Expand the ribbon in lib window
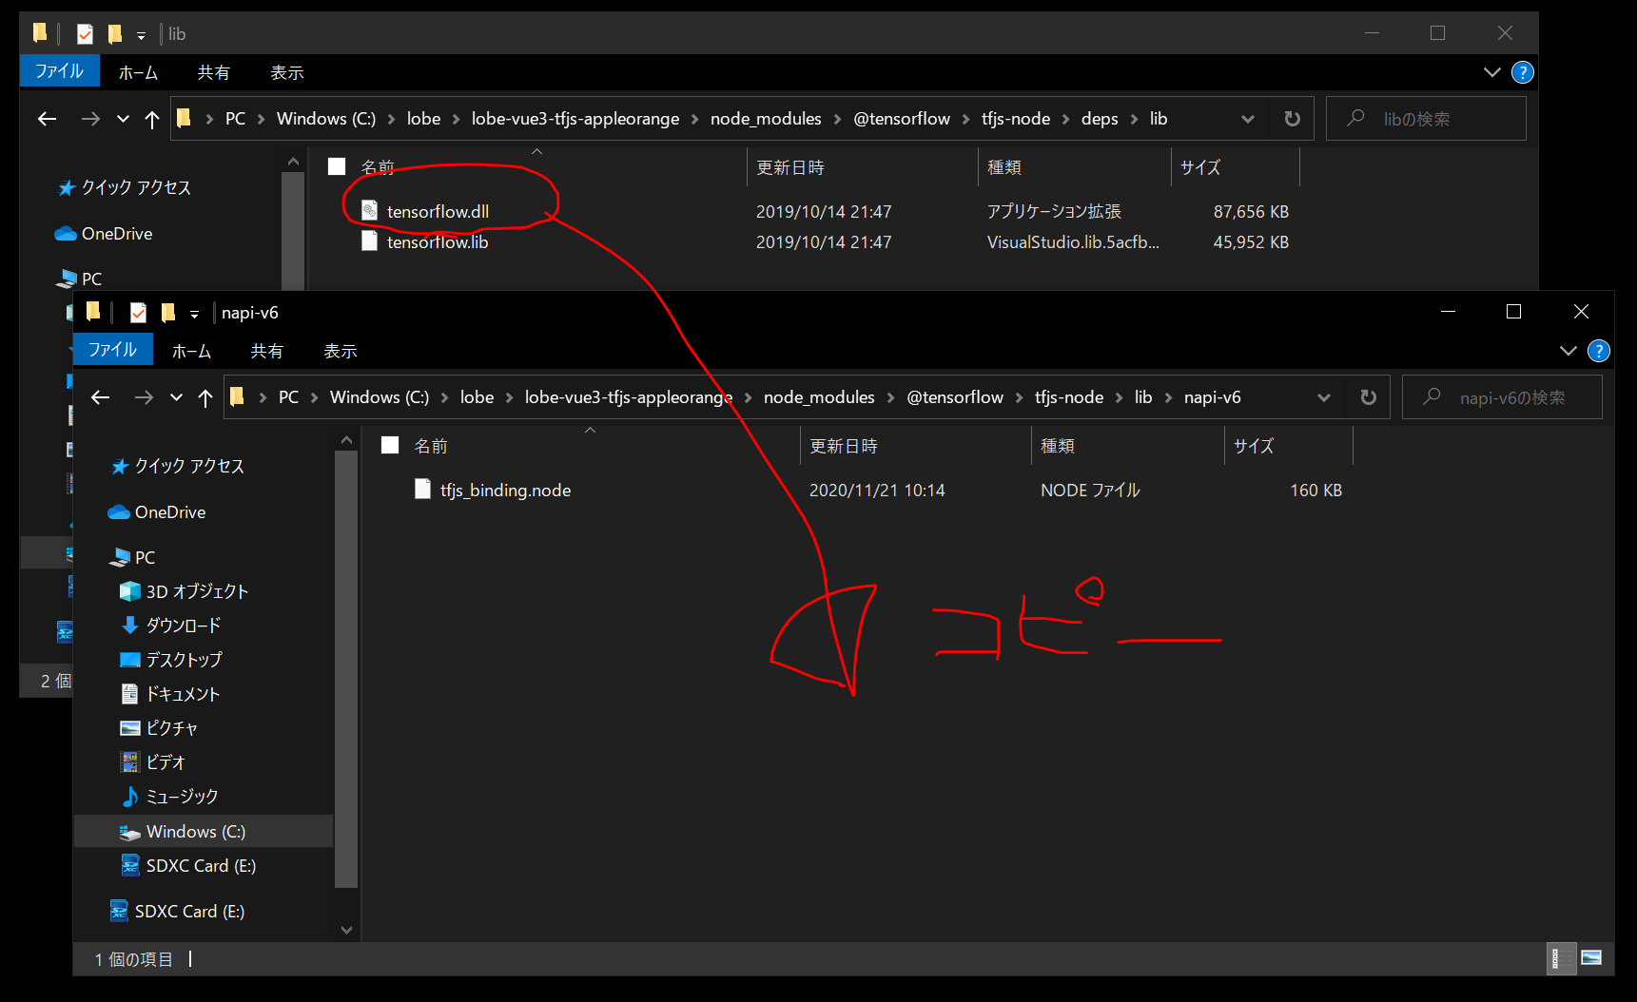The height and width of the screenshot is (1002, 1637). click(x=1492, y=72)
